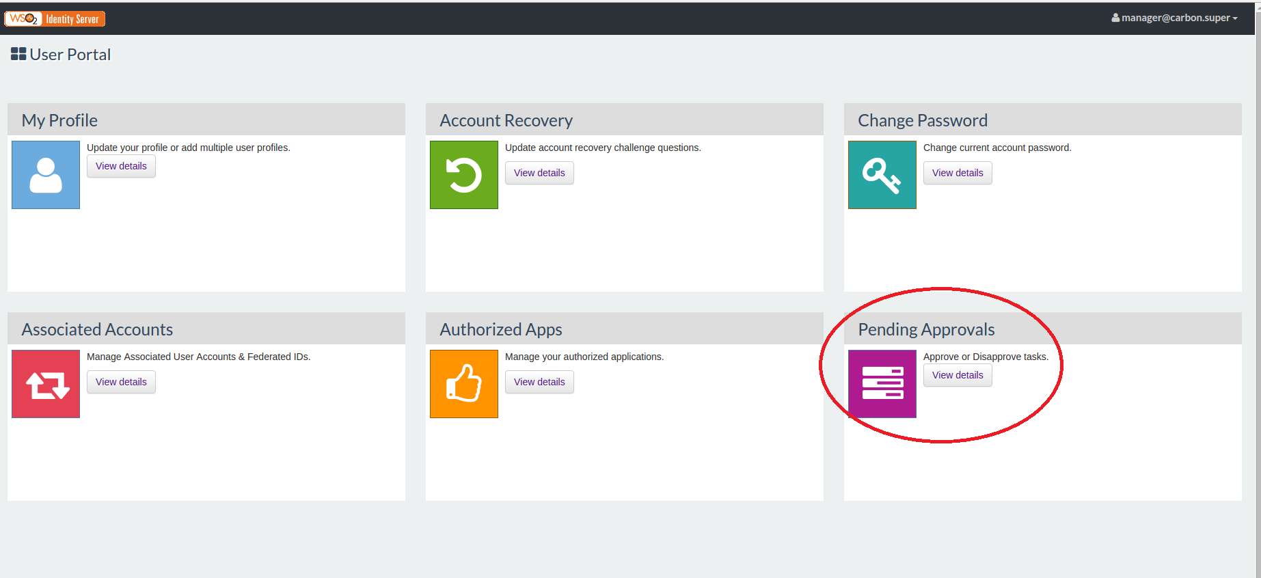The width and height of the screenshot is (1261, 578).
Task: Open the manager@carbon.super user dropdown
Action: [1174, 18]
